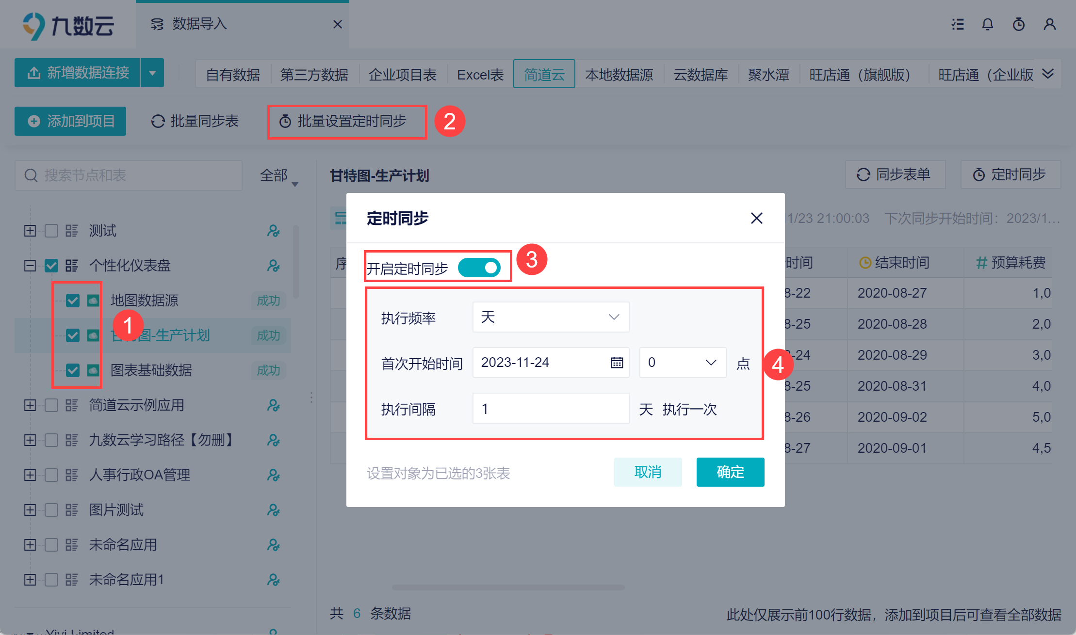The width and height of the screenshot is (1076, 635).
Task: Uncheck the 地图数据源 checkbox
Action: pos(73,301)
